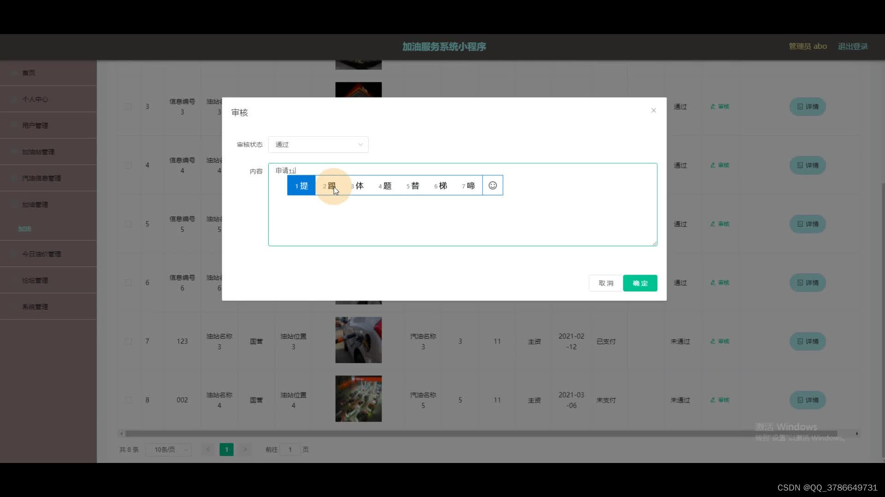Click the horizontal table scrollbar
This screenshot has width=885, height=497.
click(481, 433)
